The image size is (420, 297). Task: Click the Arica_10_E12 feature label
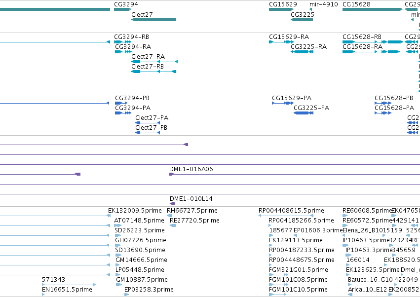[x=368, y=290]
